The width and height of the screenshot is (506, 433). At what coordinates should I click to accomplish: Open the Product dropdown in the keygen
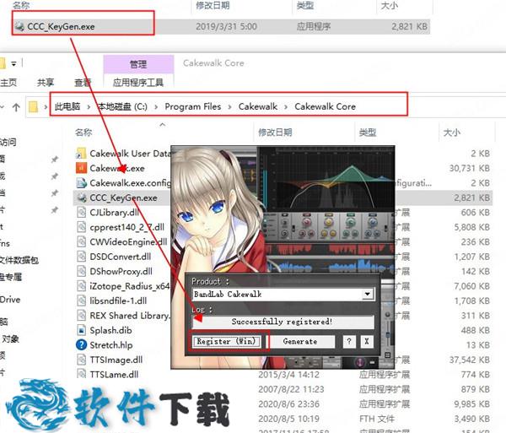pos(367,295)
